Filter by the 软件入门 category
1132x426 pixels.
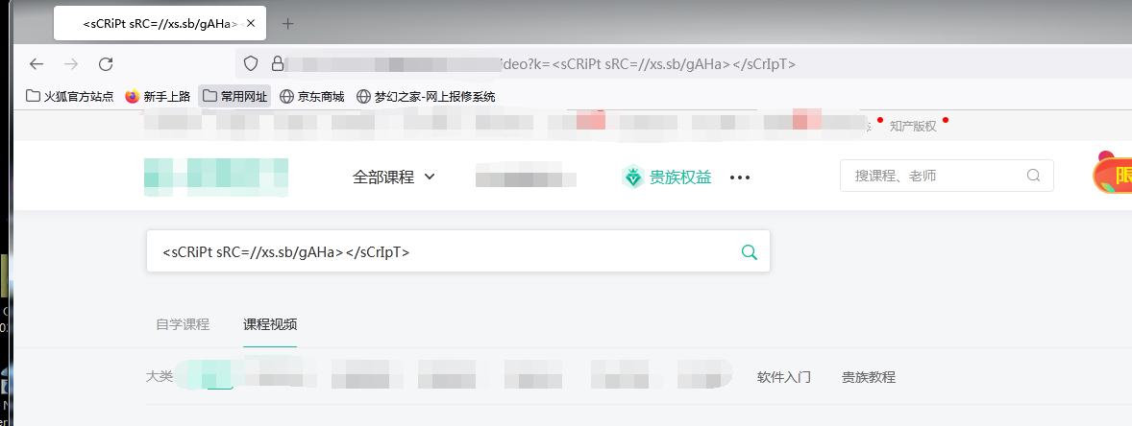coord(784,377)
